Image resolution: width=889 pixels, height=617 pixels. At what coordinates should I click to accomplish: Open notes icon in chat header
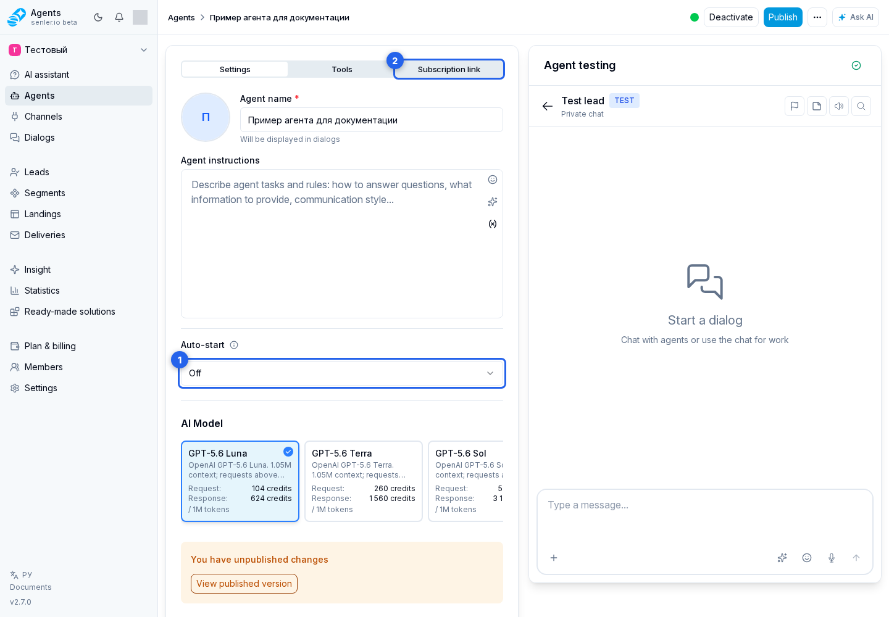point(817,106)
